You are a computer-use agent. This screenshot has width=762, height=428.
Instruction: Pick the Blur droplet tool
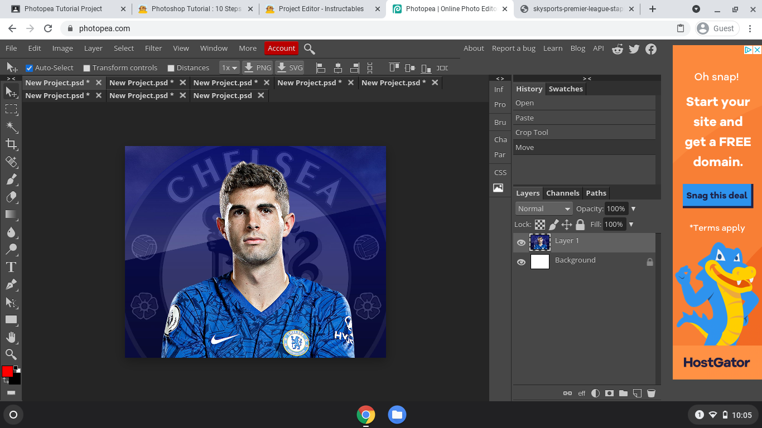point(11,232)
